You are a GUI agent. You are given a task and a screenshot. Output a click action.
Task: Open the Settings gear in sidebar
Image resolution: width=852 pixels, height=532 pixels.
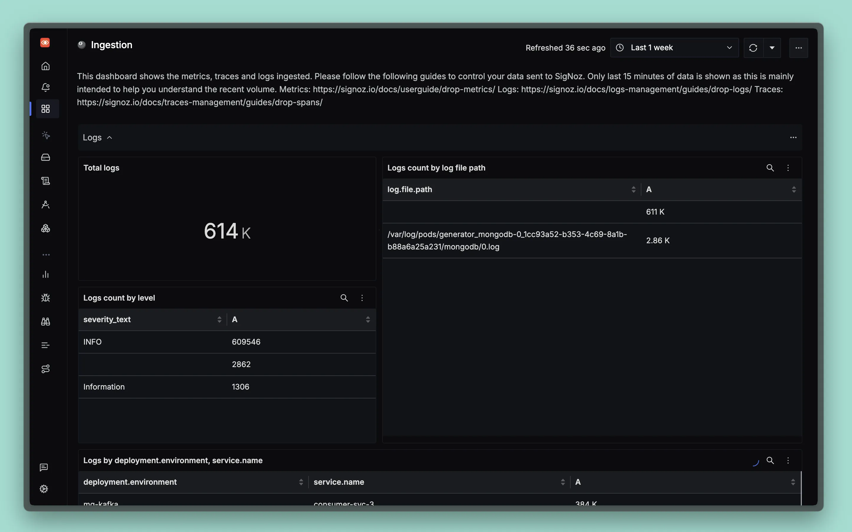click(x=44, y=489)
